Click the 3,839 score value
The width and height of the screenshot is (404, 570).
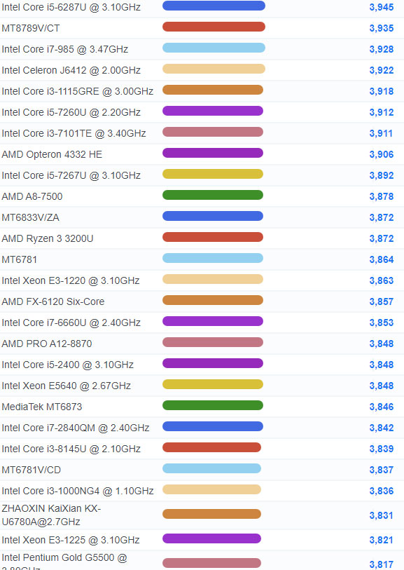click(382, 450)
